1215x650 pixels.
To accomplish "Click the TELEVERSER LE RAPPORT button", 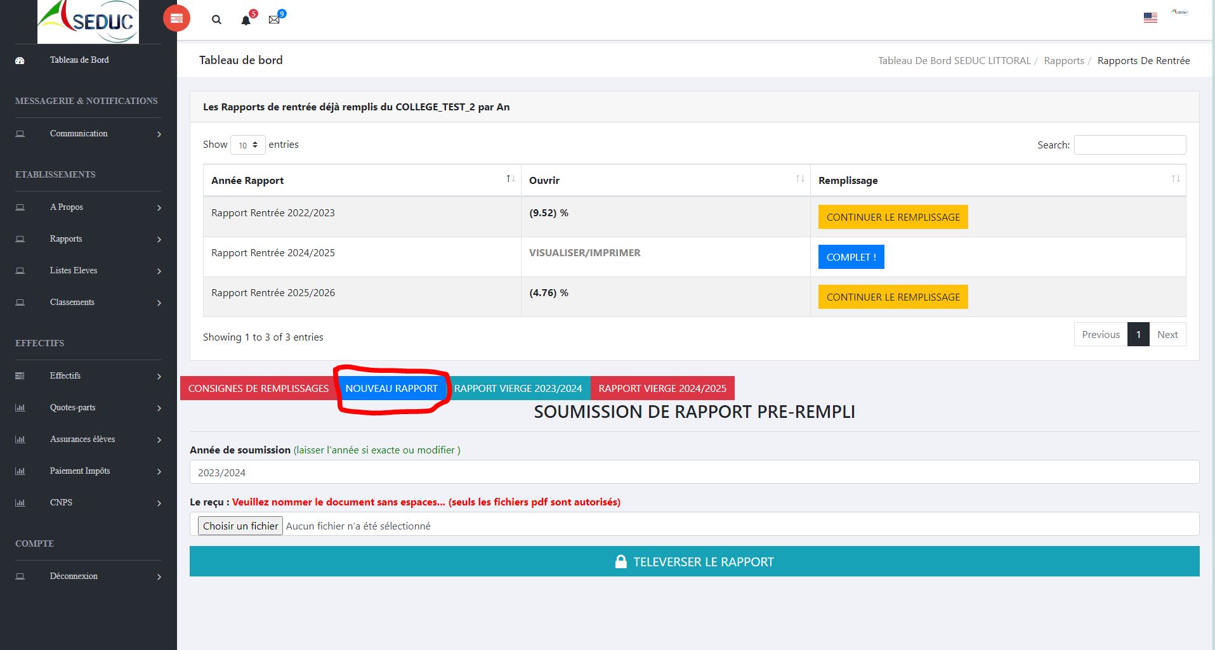I will 694,562.
